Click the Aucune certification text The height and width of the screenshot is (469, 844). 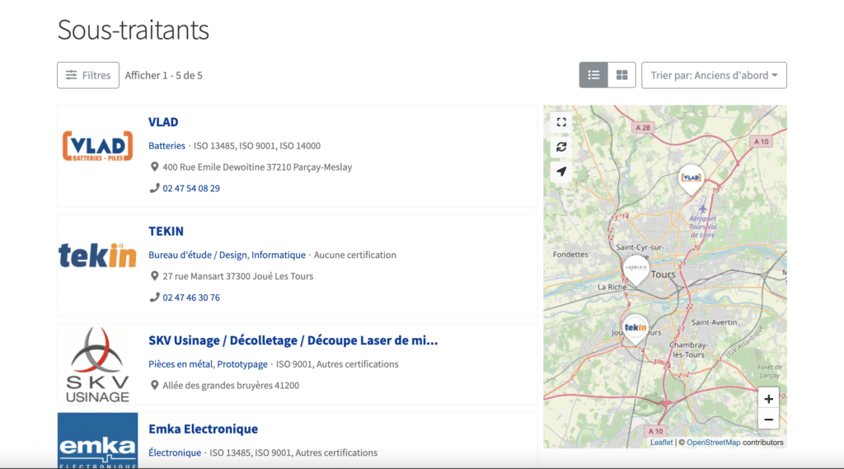[x=354, y=256]
